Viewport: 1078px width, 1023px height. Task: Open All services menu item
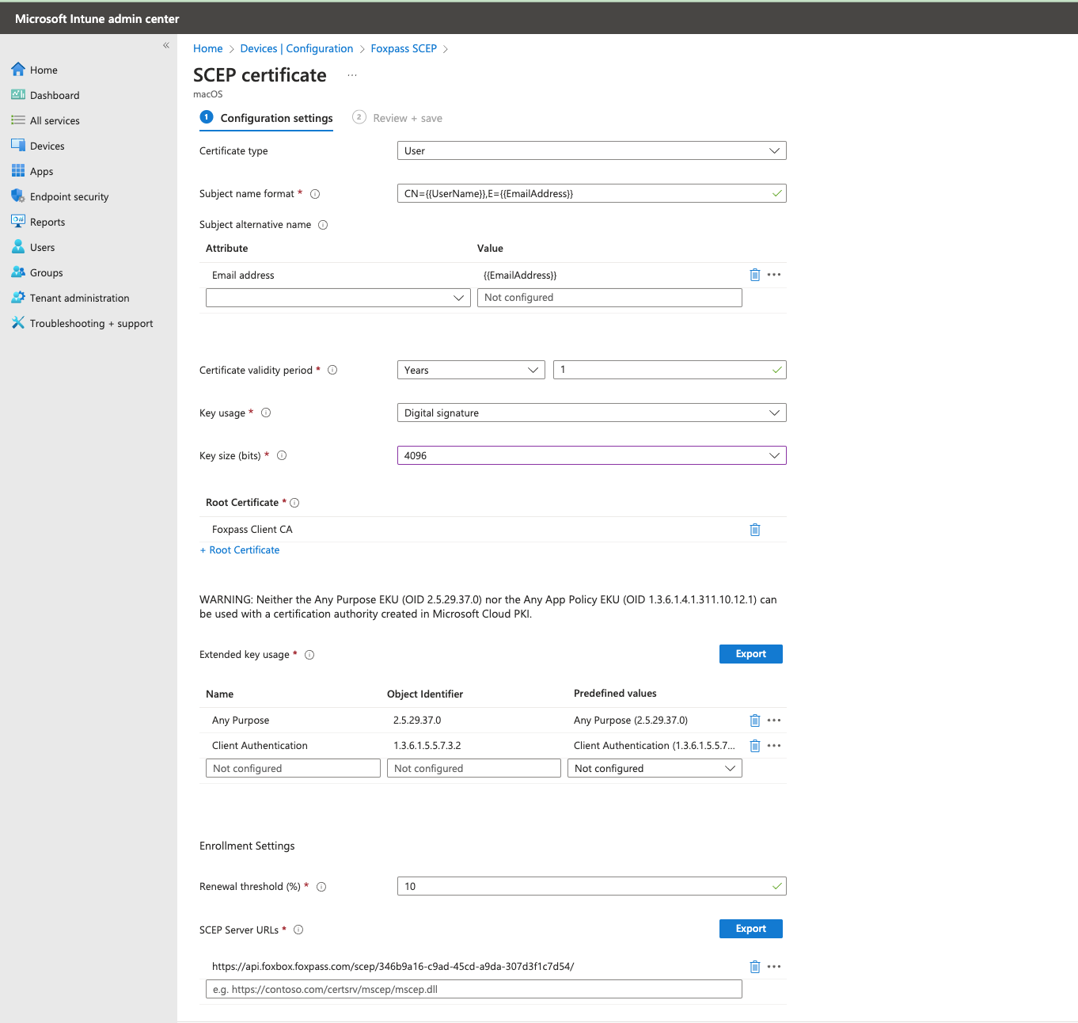click(x=55, y=120)
